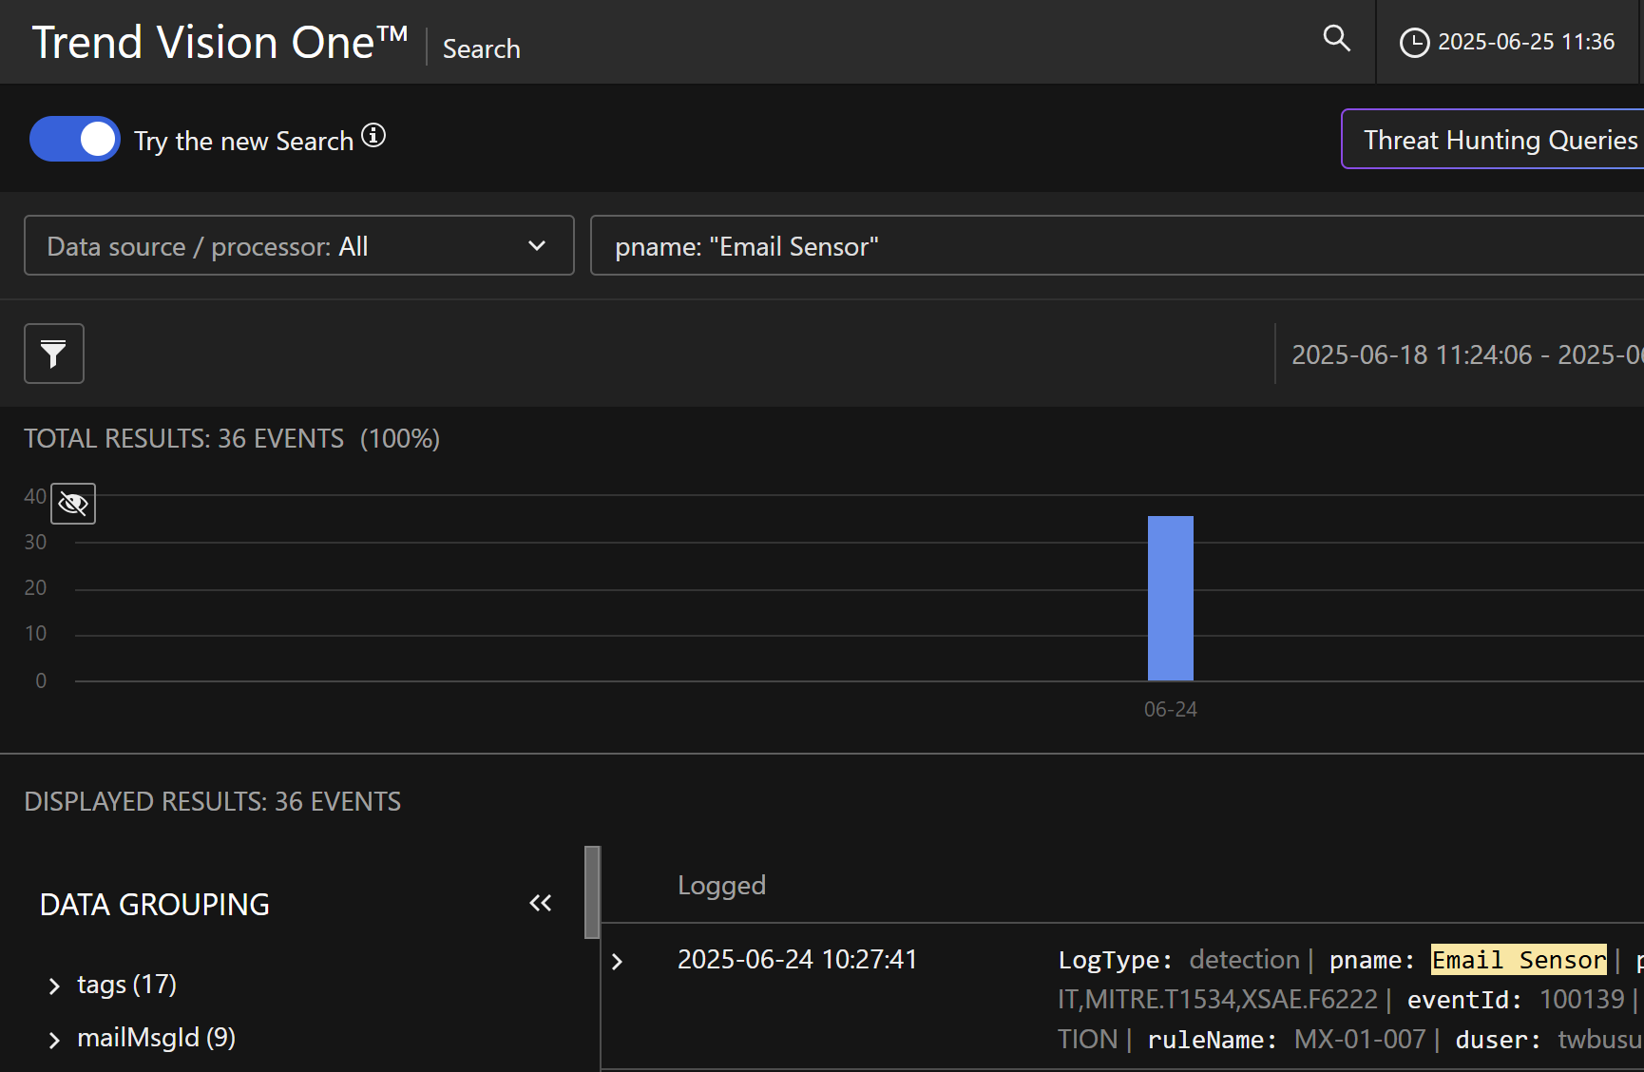Click the clock icon beside the timestamp
This screenshot has width=1644, height=1072.
coord(1414,43)
